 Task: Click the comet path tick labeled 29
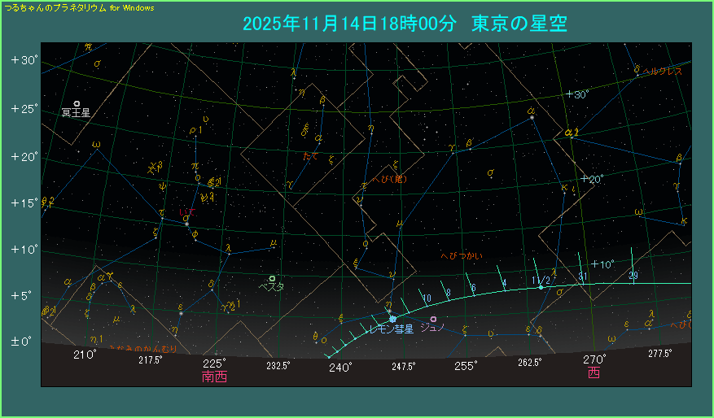(633, 276)
